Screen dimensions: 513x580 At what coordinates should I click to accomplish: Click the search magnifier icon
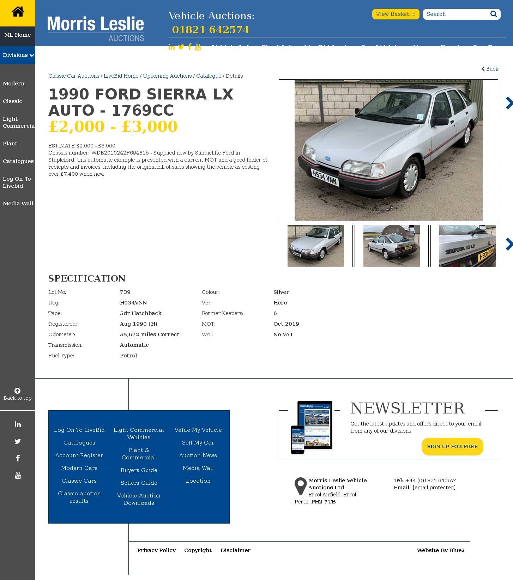(494, 14)
